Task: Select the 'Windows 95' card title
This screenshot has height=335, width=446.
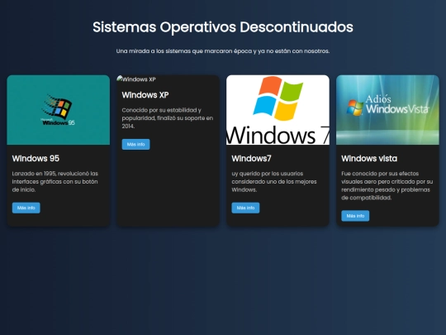Action: pyautogui.click(x=36, y=158)
